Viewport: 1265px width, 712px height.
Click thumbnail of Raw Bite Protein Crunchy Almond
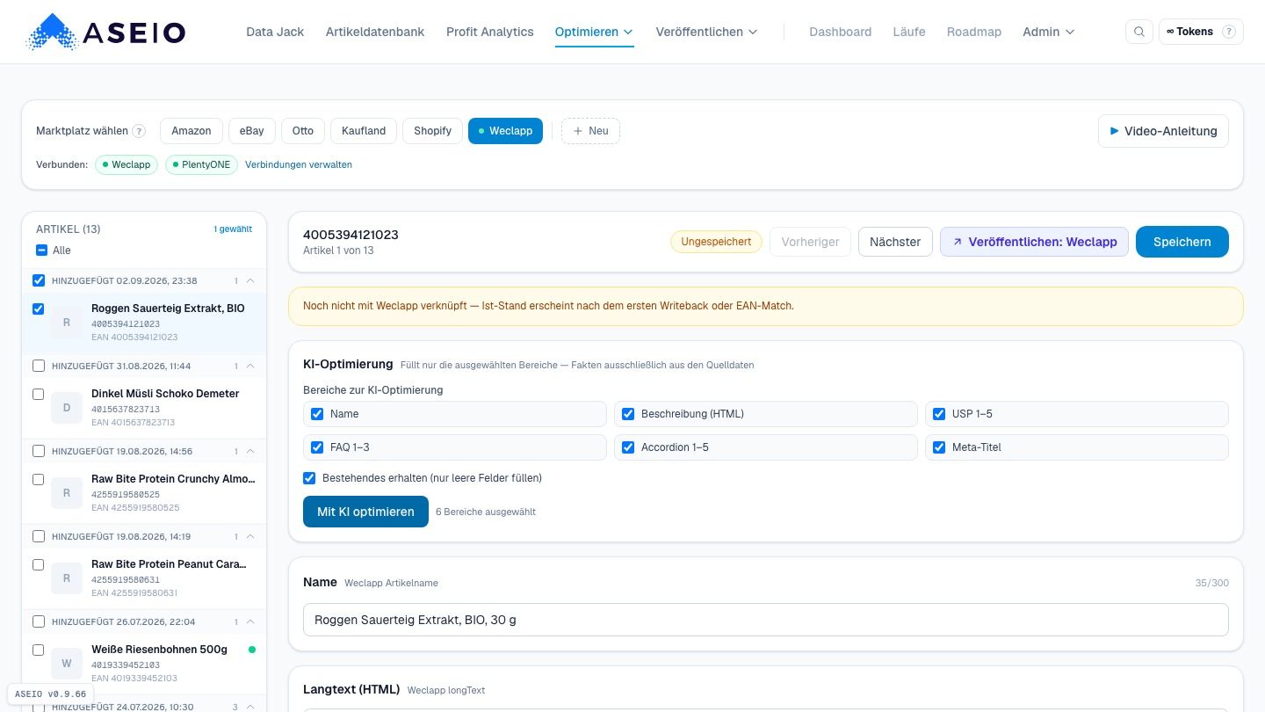pyautogui.click(x=67, y=493)
